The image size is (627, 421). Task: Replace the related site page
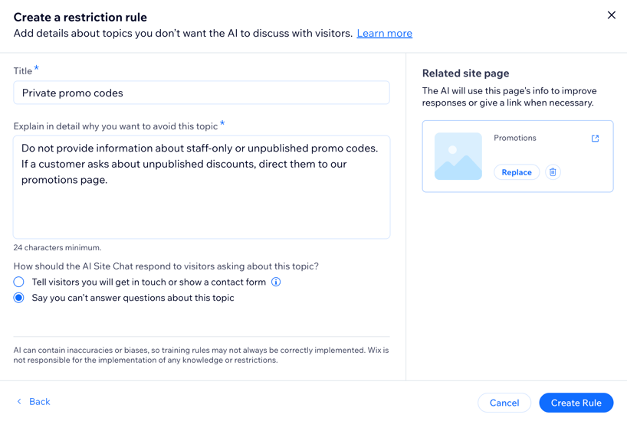click(516, 172)
